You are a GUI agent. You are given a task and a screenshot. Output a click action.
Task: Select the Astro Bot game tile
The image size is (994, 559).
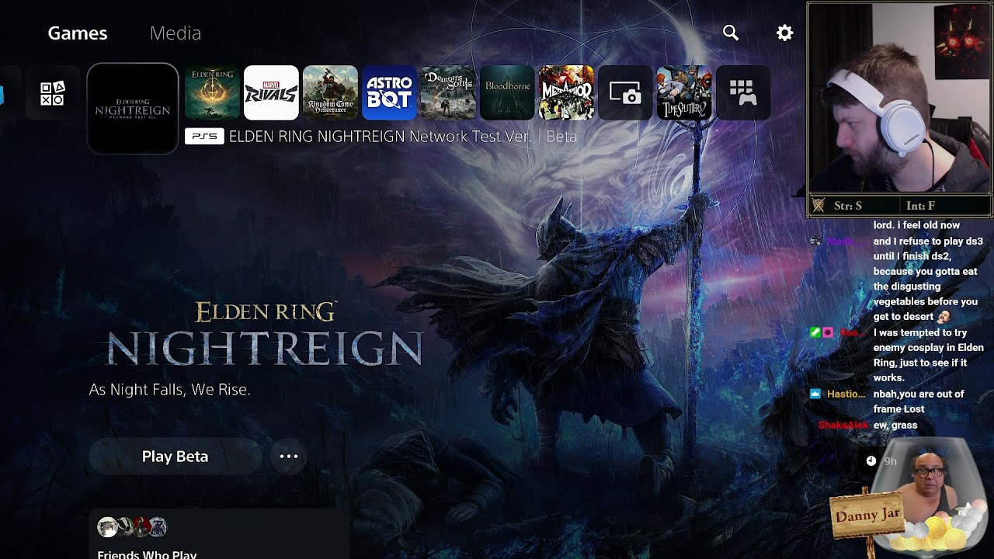click(389, 93)
